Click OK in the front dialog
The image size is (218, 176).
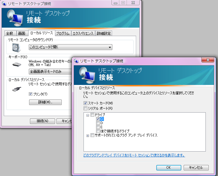click(x=169, y=168)
